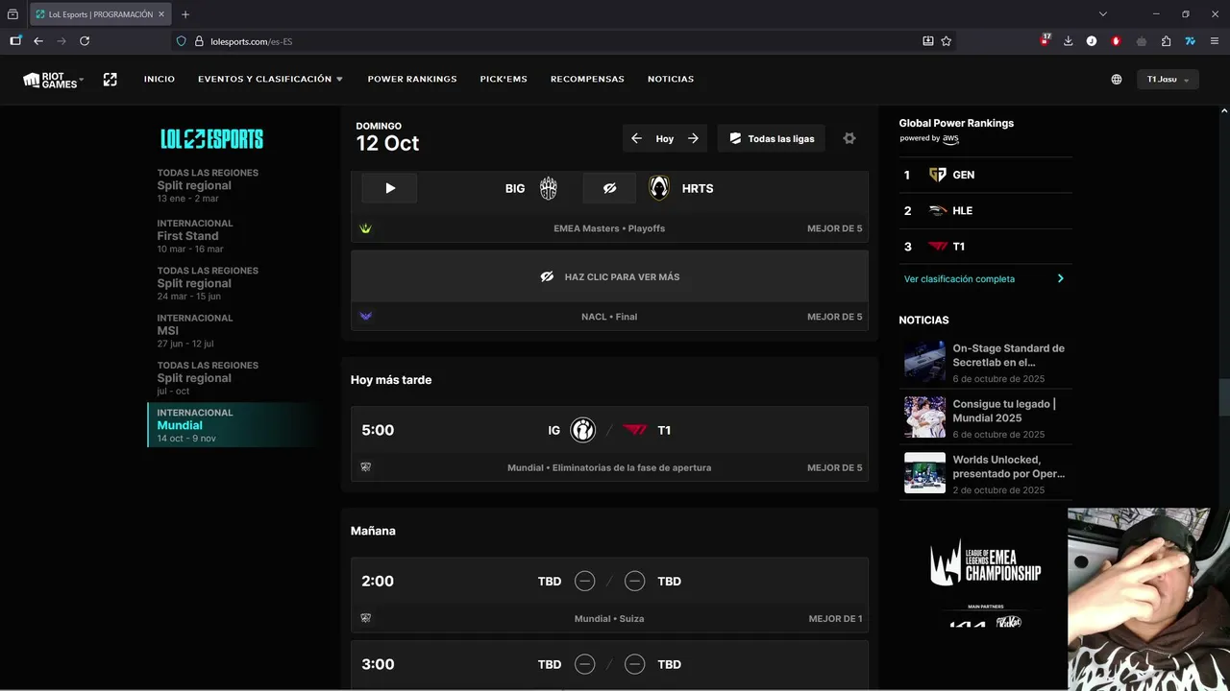Change language with globe icon
Screen dimensions: 1230x691
(1117, 80)
